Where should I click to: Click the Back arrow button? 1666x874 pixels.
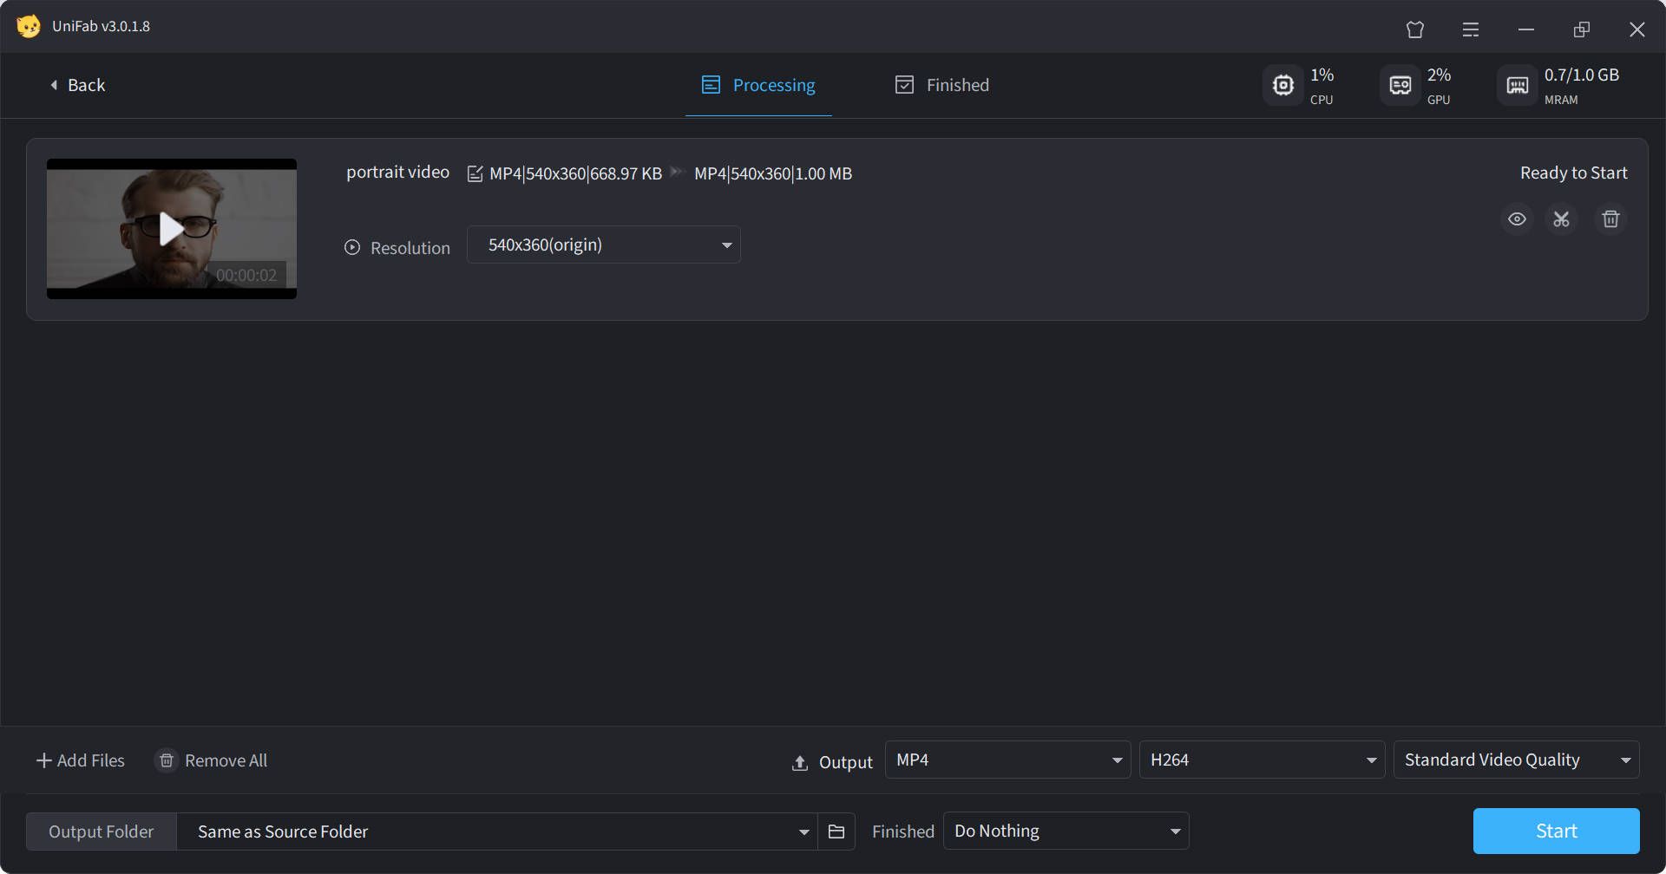coord(77,85)
